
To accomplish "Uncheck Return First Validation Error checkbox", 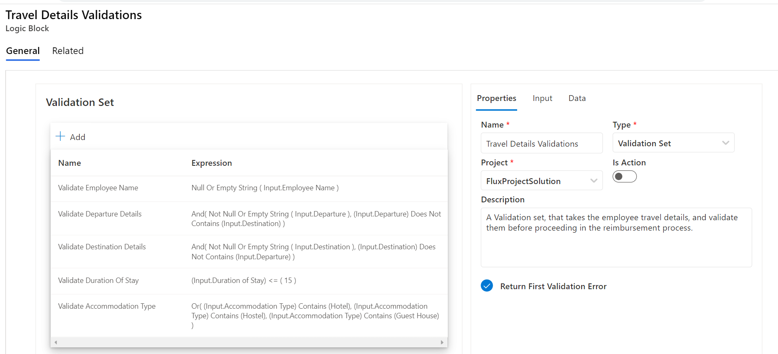I will pos(487,286).
